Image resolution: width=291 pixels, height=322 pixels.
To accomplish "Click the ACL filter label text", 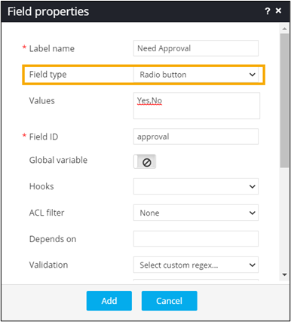I will pyautogui.click(x=47, y=213).
